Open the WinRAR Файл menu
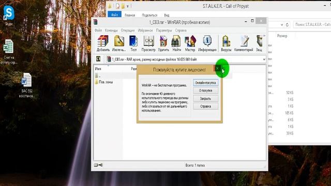 pyautogui.click(x=98, y=30)
